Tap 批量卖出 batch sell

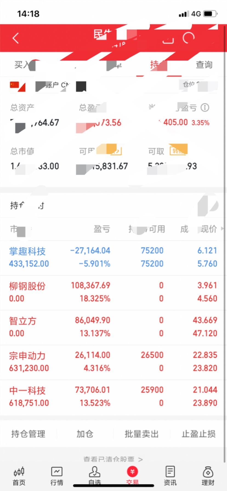point(142,434)
